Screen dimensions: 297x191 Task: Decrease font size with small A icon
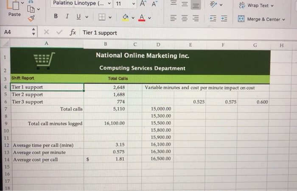pyautogui.click(x=154, y=3)
